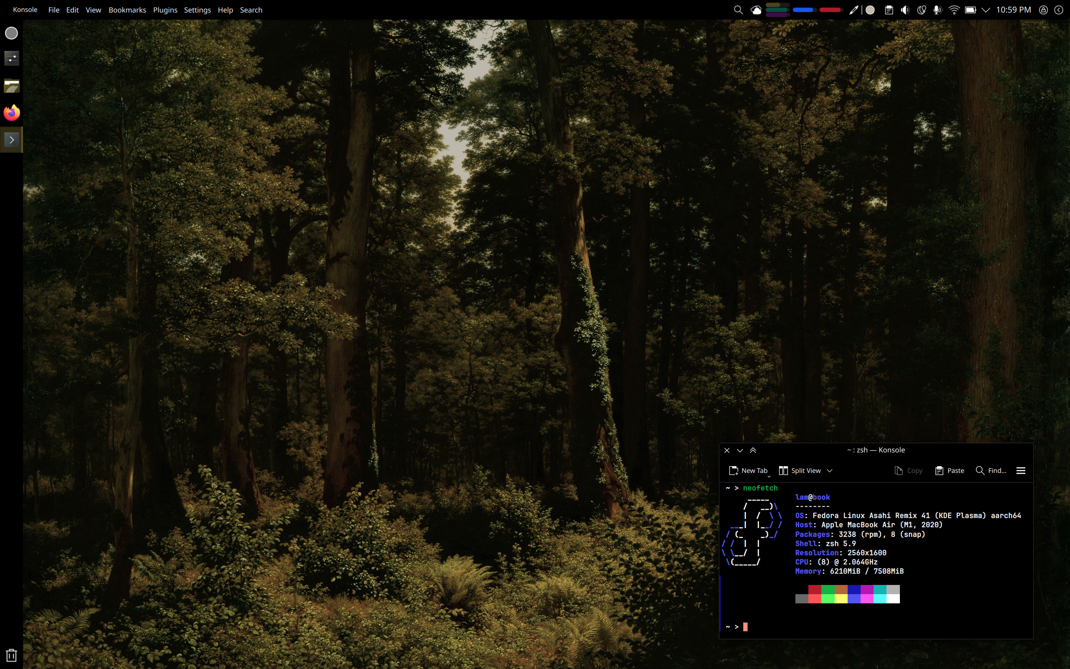Viewport: 1070px width, 669px height.
Task: Open the Trash at the dock bottom
Action: point(12,655)
